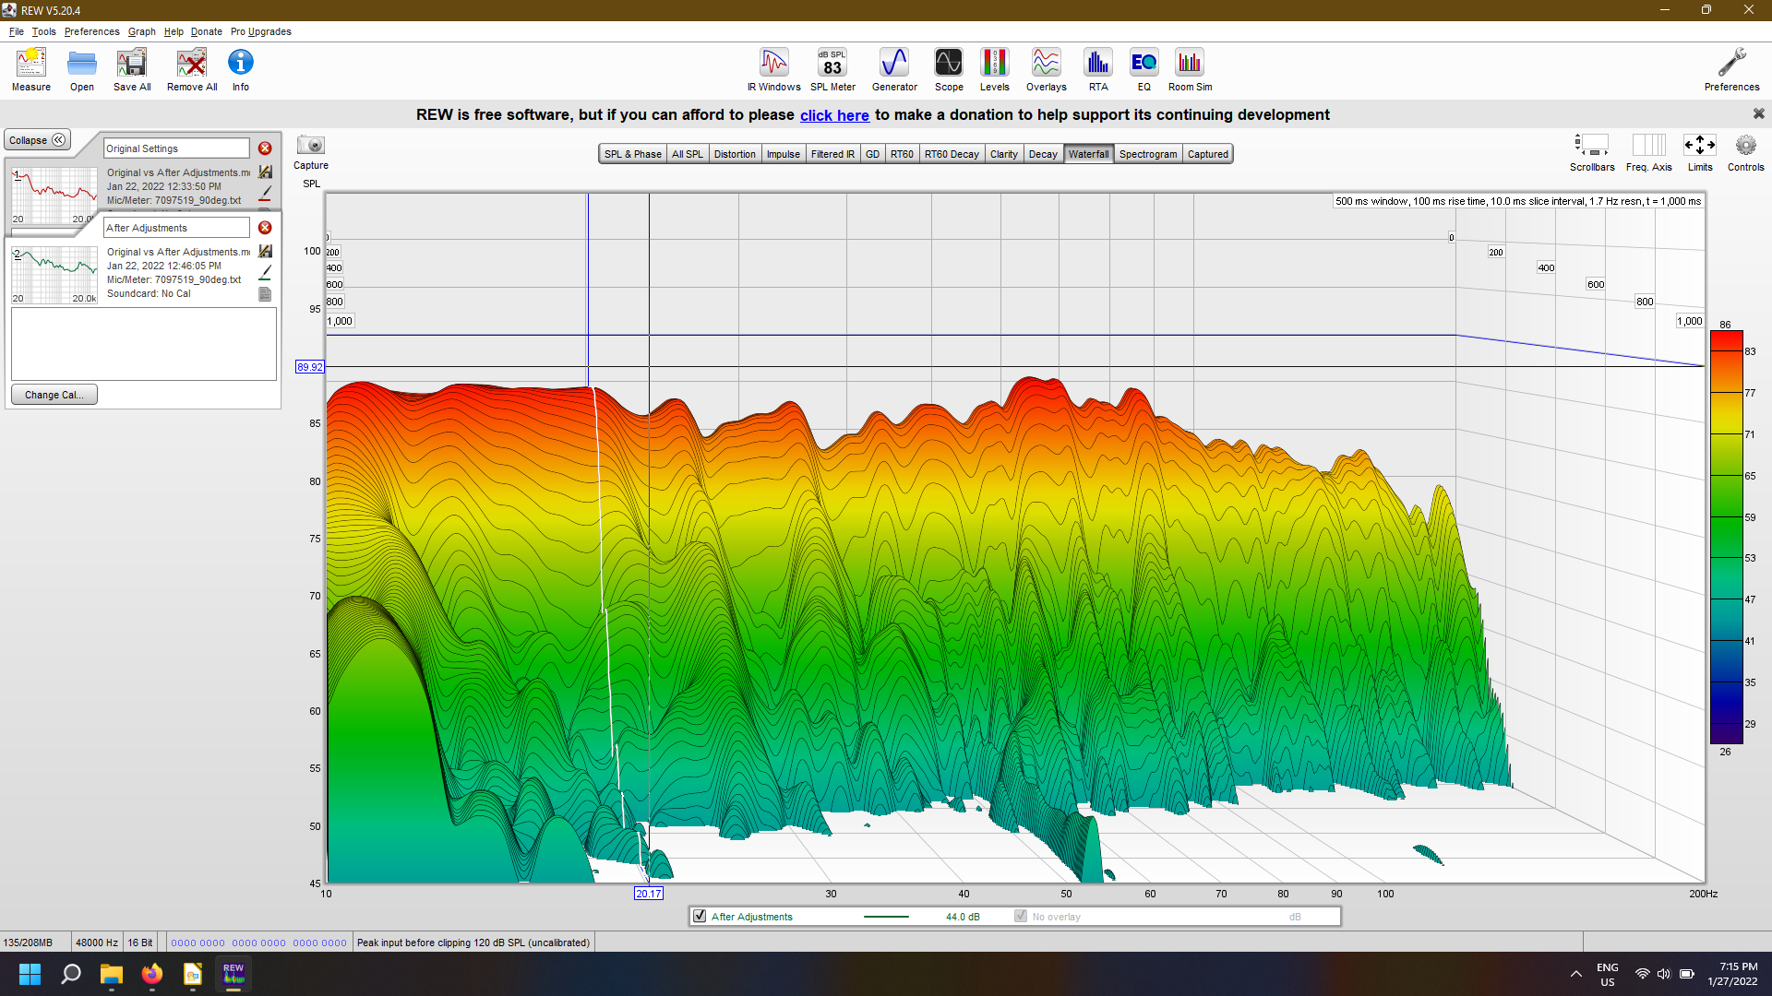Open notes icon for After Adjustments
The image size is (1772, 996).
(x=265, y=294)
